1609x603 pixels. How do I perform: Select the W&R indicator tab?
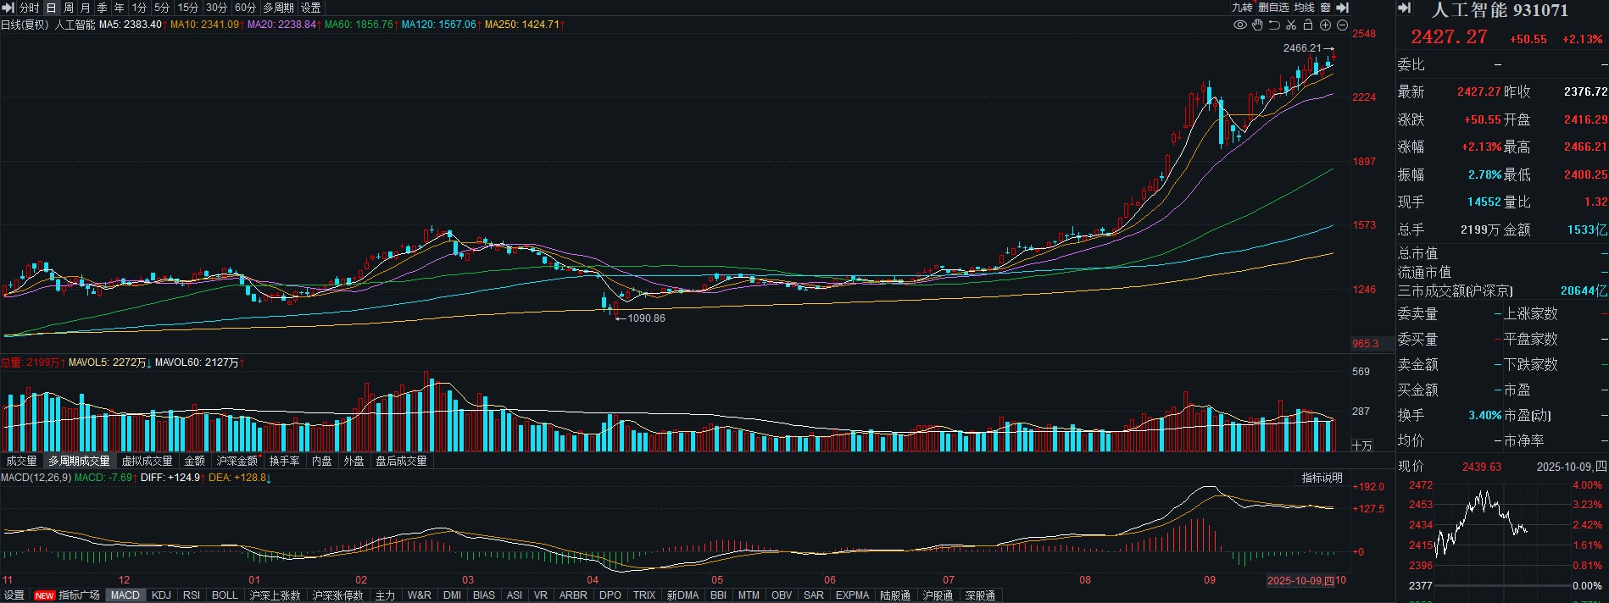(420, 595)
